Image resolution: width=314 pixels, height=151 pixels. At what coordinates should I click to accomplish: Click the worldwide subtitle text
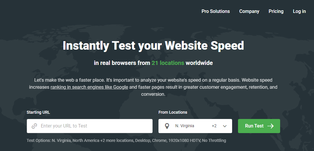pyautogui.click(x=199, y=63)
